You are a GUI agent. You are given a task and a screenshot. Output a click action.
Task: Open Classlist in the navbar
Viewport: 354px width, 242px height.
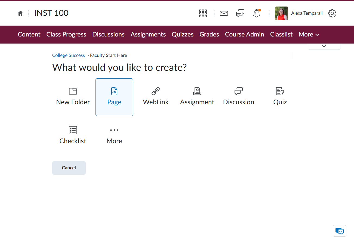tap(281, 35)
